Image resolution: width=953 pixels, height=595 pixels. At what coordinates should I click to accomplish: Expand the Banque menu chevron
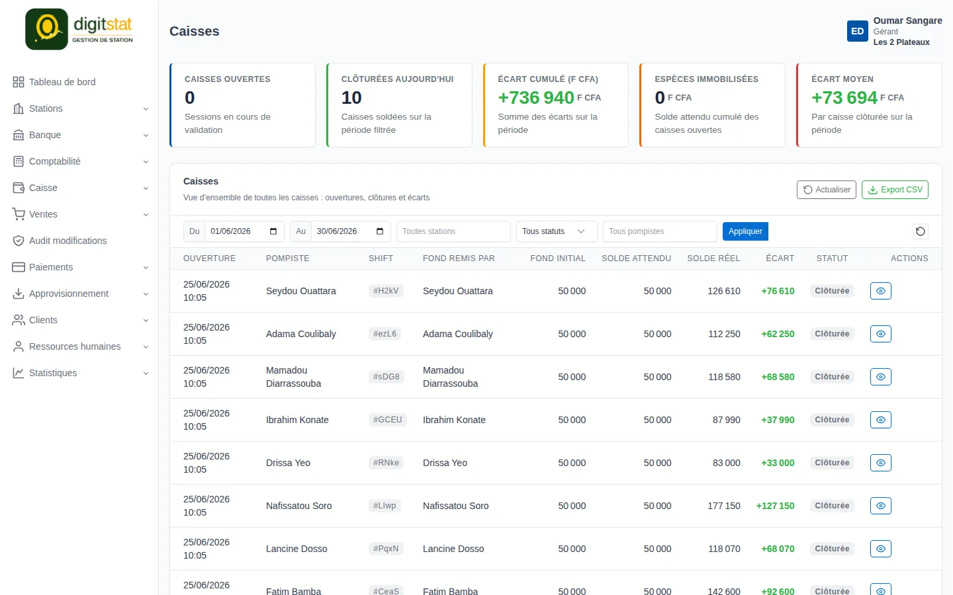pyautogui.click(x=146, y=136)
